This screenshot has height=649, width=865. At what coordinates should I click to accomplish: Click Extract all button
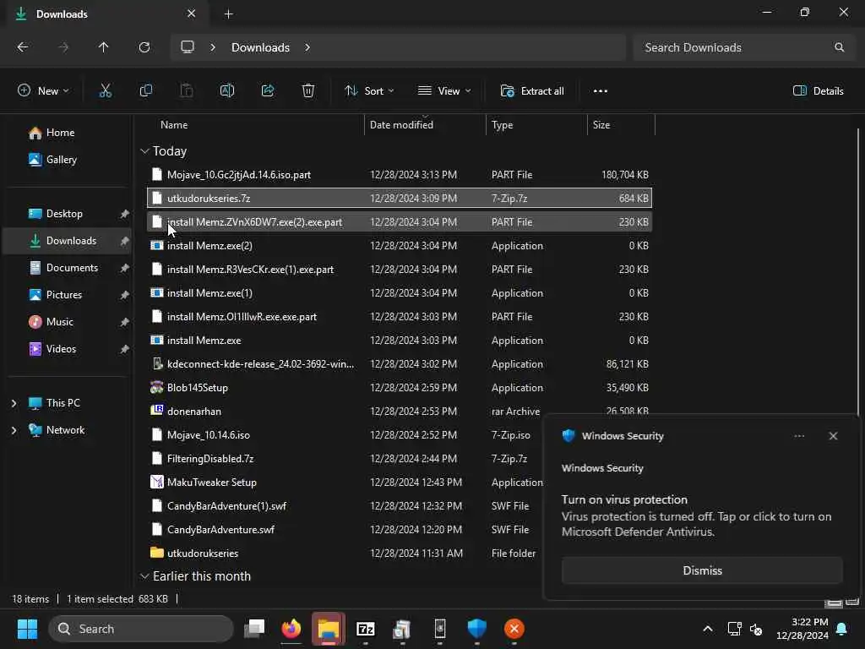coord(532,91)
